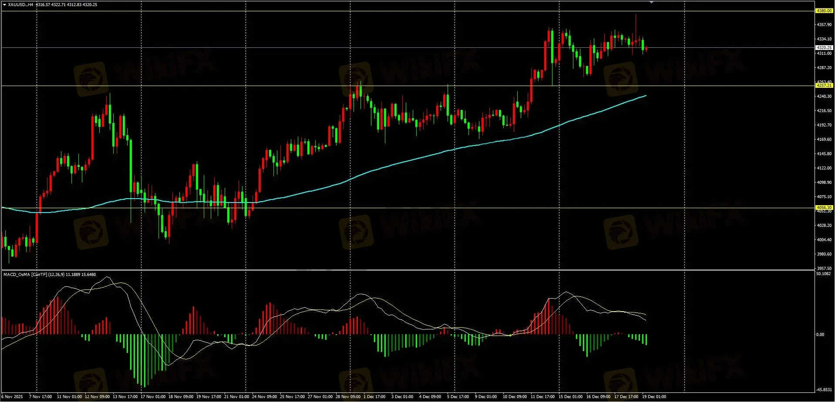Click the 4287.20 price scale value
This screenshot has height=402, width=835.
(824, 68)
